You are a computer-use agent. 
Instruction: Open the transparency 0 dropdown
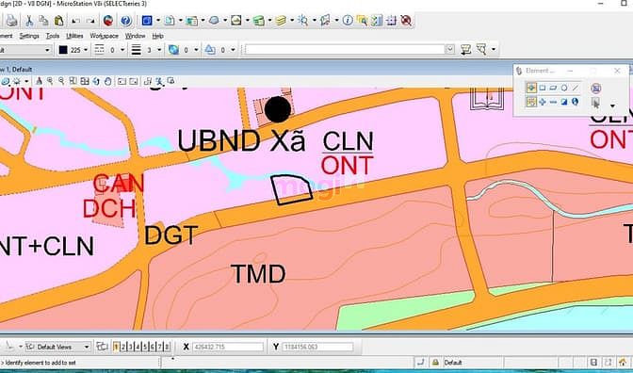click(x=196, y=50)
